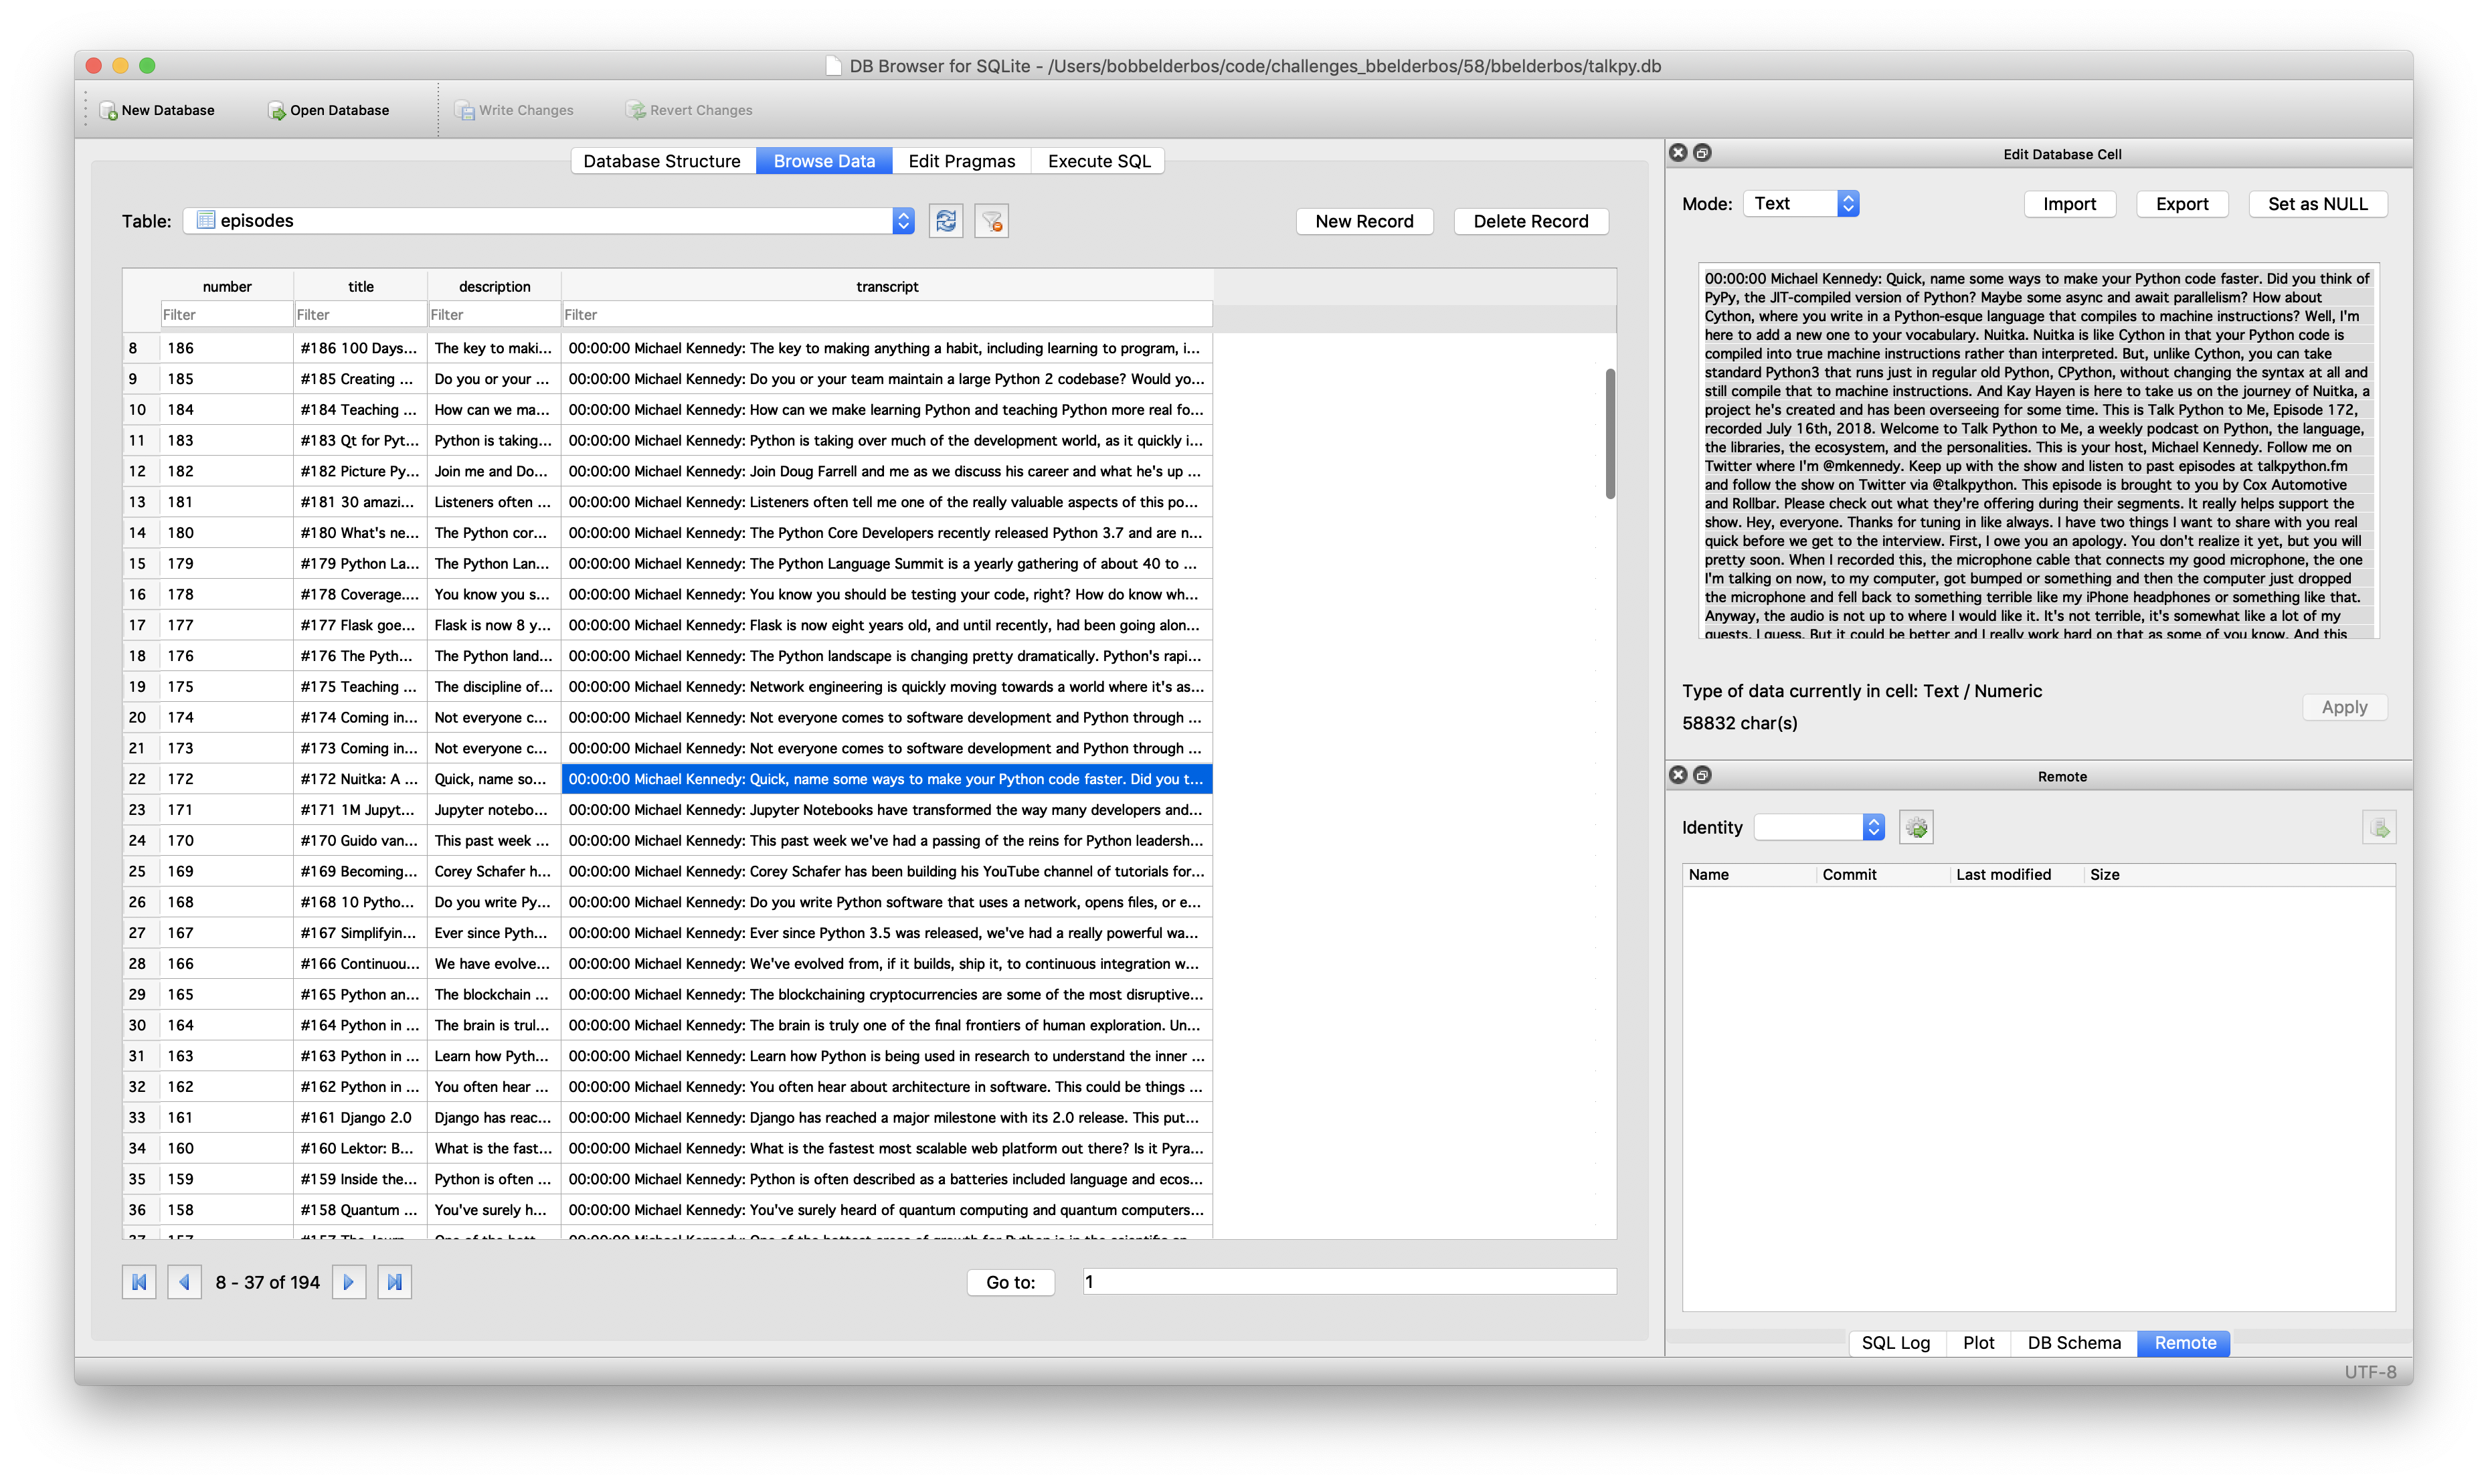Go to next page of records
Image resolution: width=2488 pixels, height=1484 pixels.
348,1282
